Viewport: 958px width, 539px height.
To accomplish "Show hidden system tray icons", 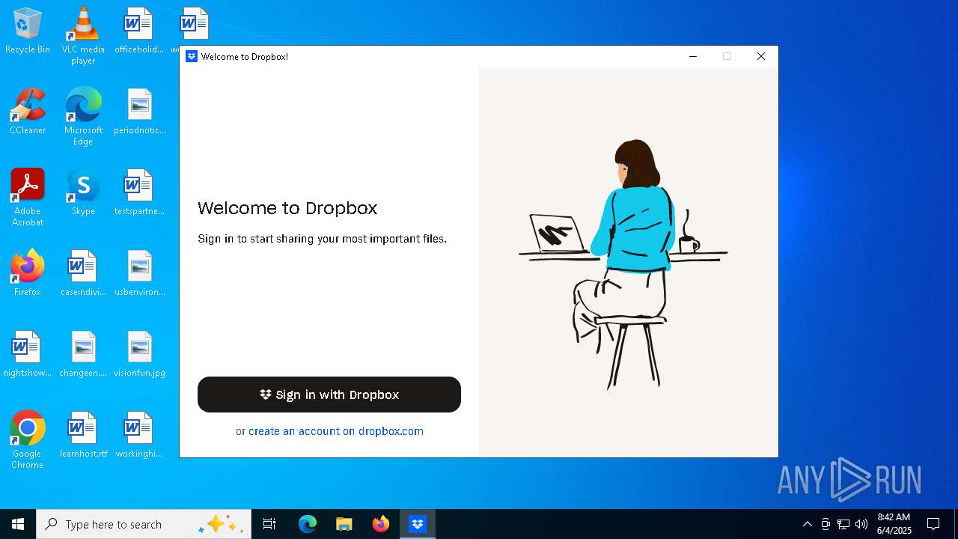I will pyautogui.click(x=807, y=524).
